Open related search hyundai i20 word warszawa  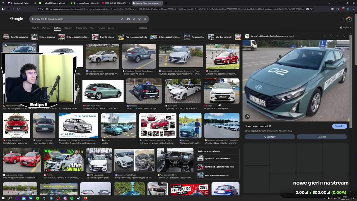click(x=218, y=158)
